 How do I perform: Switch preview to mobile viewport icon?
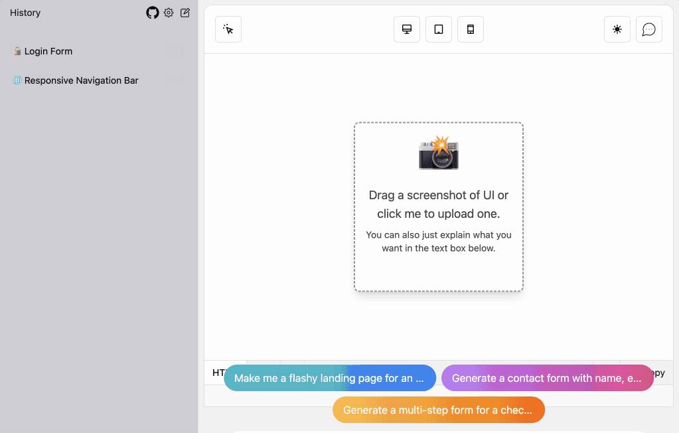(x=471, y=29)
